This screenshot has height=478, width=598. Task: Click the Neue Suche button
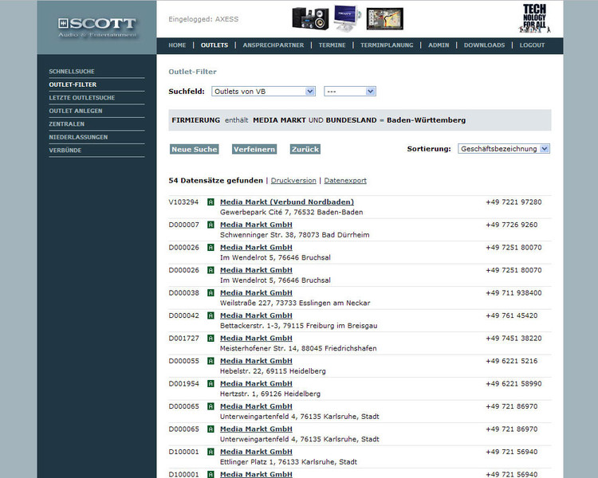click(x=194, y=150)
